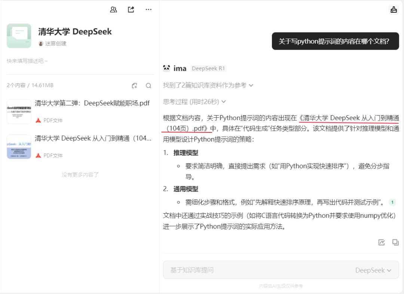Open the share icon at the top left panel
The image size is (404, 294).
[131, 9]
